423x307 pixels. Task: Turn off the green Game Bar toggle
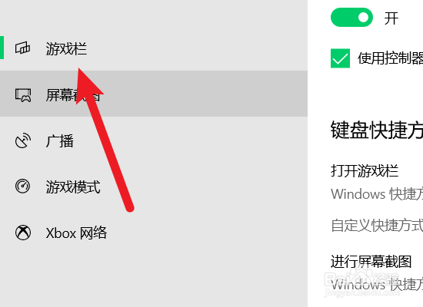(x=351, y=18)
